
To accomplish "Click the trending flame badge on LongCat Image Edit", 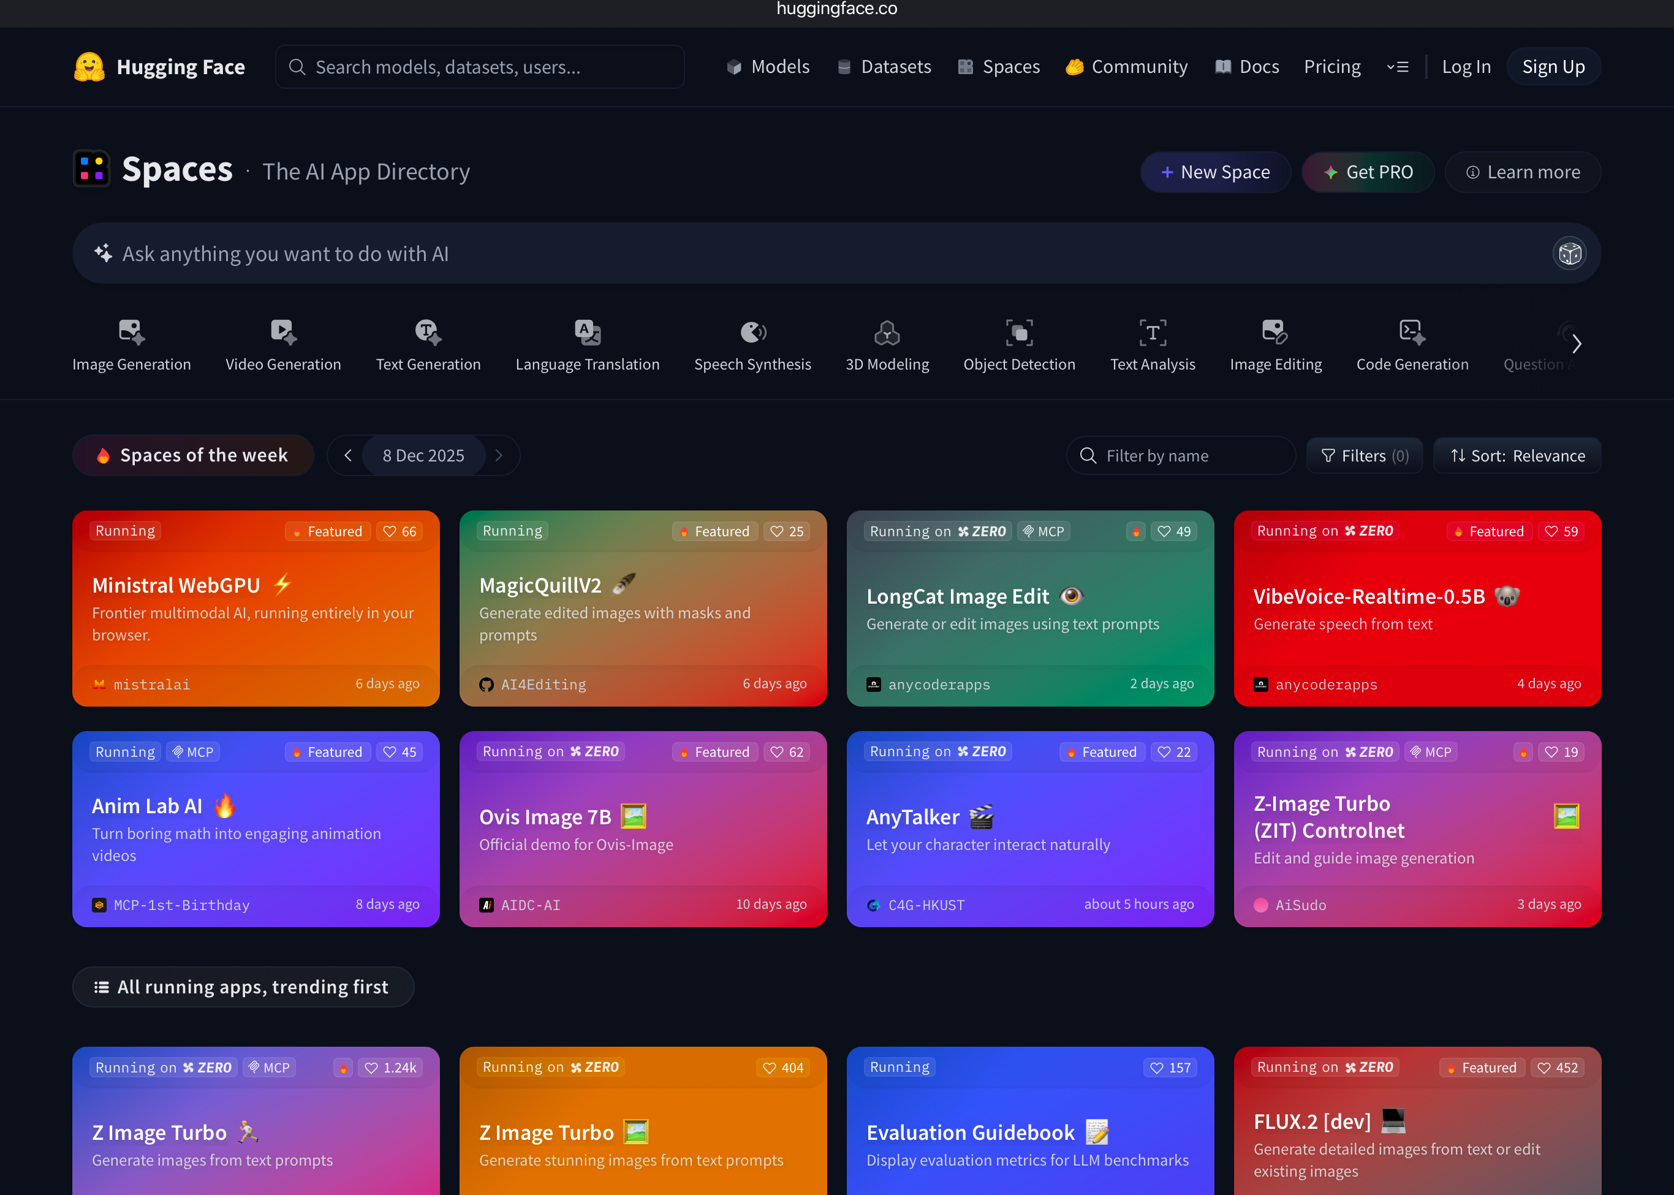I will coord(1136,531).
